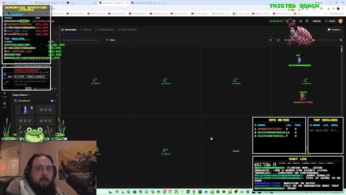Click the Create button

pyautogui.click(x=330, y=21)
